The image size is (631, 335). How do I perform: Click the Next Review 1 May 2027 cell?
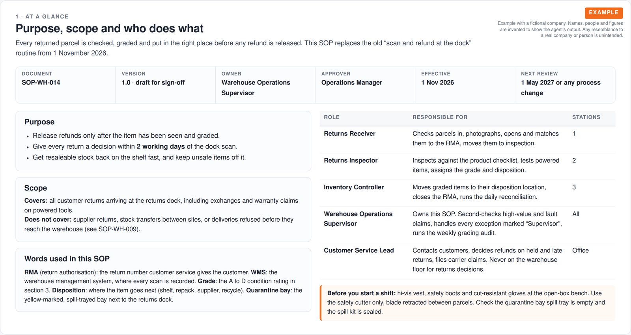[565, 85]
